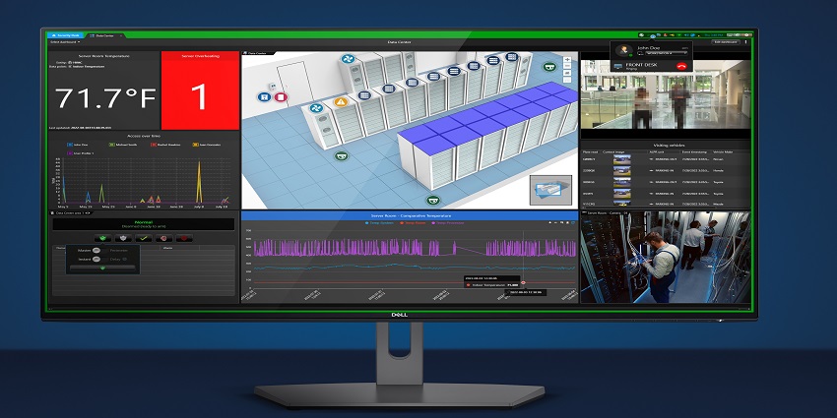
Task: Click the farthest server rack icon in the row
Action: tap(511, 56)
